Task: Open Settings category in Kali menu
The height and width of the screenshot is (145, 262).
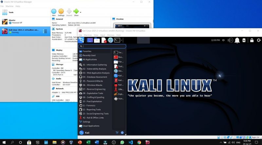Action: coord(94,122)
